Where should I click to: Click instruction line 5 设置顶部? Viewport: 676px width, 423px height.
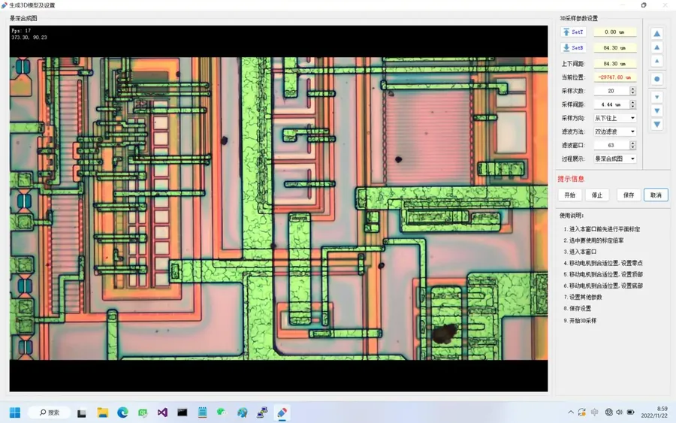[x=603, y=274]
